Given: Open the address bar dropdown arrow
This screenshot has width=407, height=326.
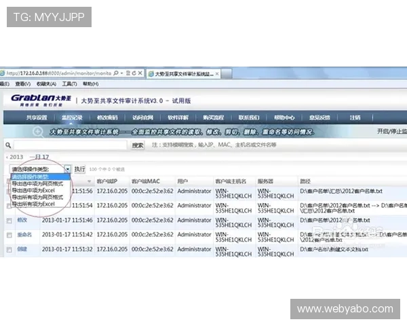Looking at the screenshot, I should click(x=122, y=73).
